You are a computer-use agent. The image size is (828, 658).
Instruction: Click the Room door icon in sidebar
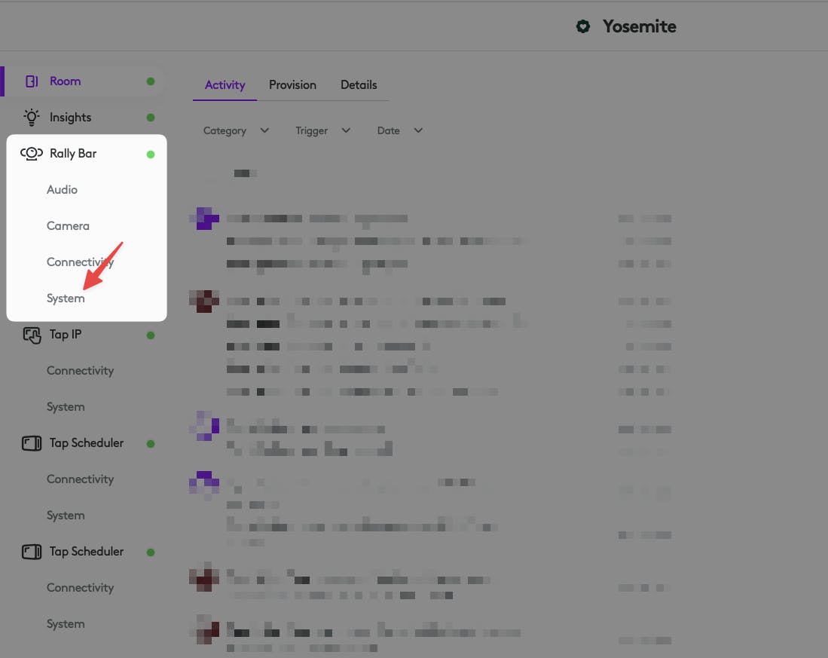pyautogui.click(x=32, y=81)
